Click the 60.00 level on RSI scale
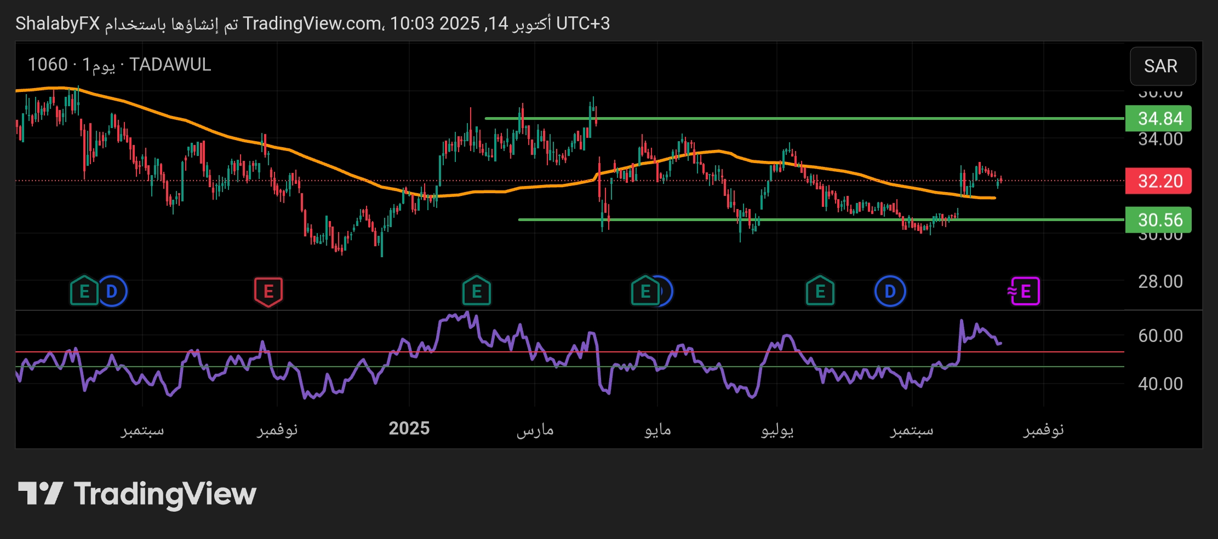The image size is (1218, 539). point(1160,335)
